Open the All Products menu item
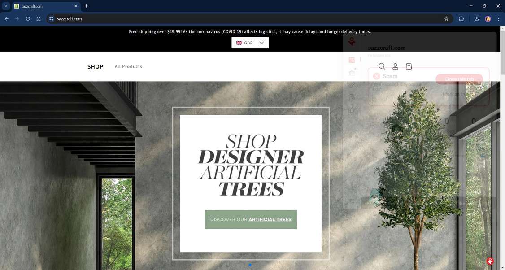The image size is (505, 270). click(128, 66)
